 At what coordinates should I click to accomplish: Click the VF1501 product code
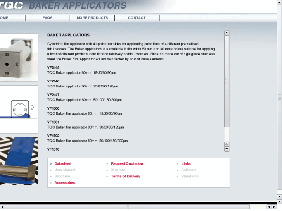[x=53, y=122]
